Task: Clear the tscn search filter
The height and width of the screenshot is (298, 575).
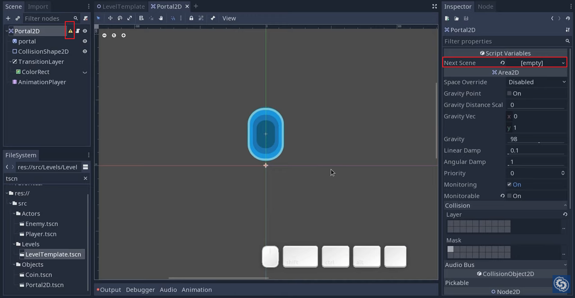Action: click(x=85, y=178)
